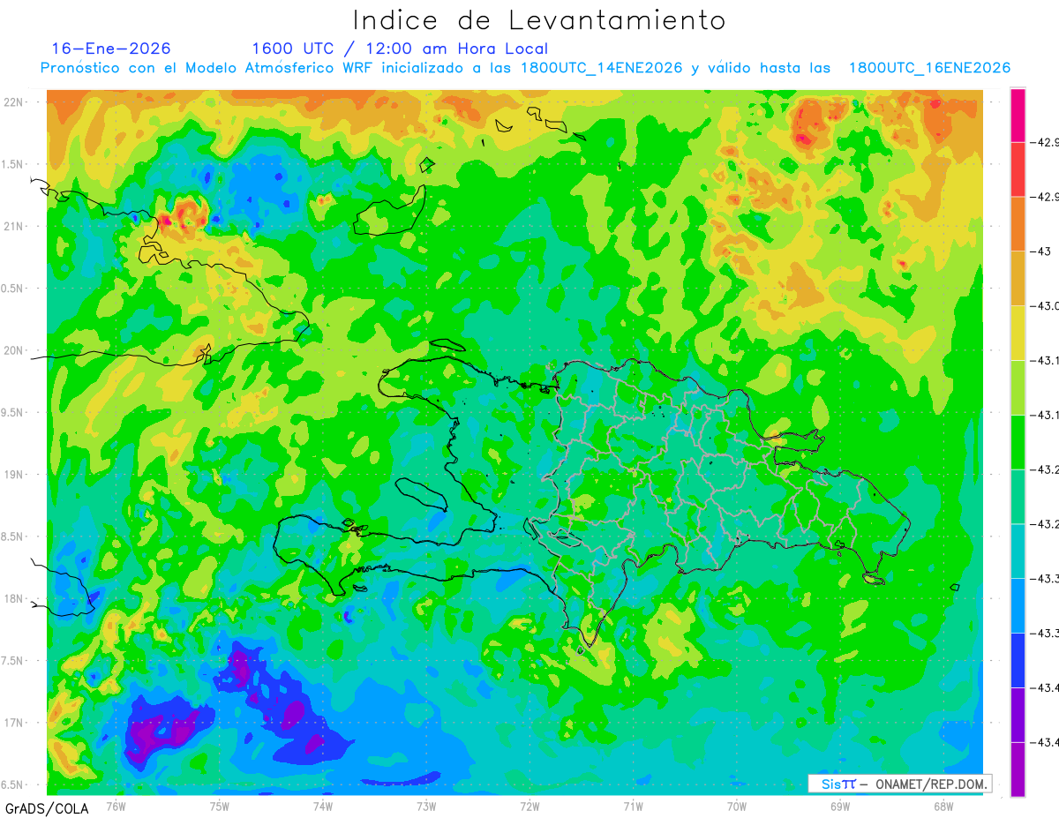Click the "19N" latitude axis label
This screenshot has height=818, width=1059.
click(x=14, y=475)
